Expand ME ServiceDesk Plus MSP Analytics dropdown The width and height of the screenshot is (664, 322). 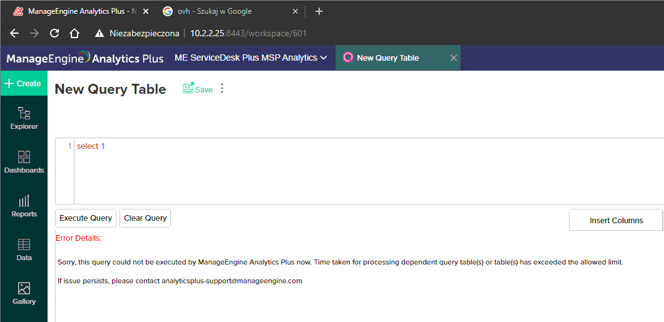pos(251,58)
